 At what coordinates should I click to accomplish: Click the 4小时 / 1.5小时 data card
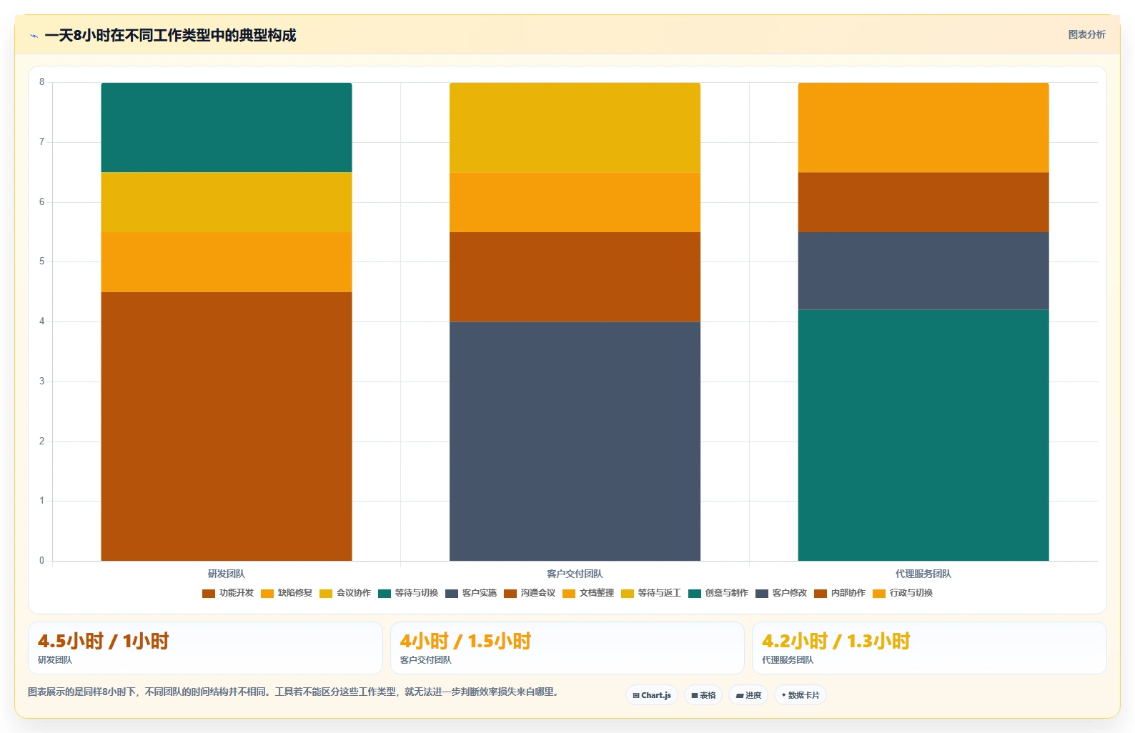click(x=567, y=648)
